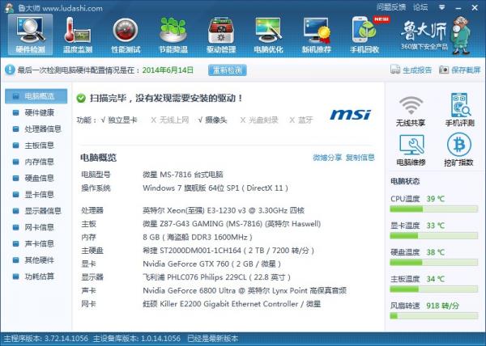
Task: Open the 节能降温 energy saving tool
Action: point(173,35)
